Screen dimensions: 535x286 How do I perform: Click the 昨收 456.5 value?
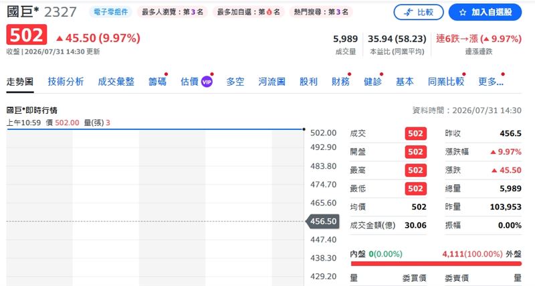tap(510, 133)
